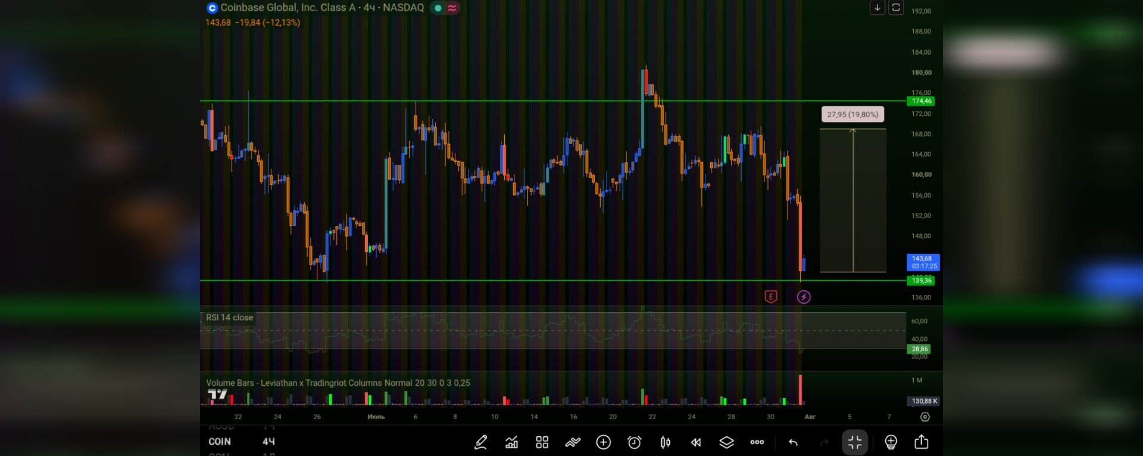Screen dimensions: 1143x456
Task: Open the earnings E marker
Action: tap(771, 297)
